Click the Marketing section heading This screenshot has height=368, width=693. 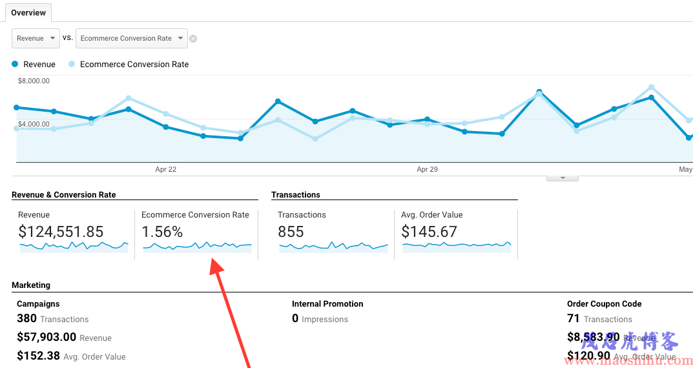(31, 285)
